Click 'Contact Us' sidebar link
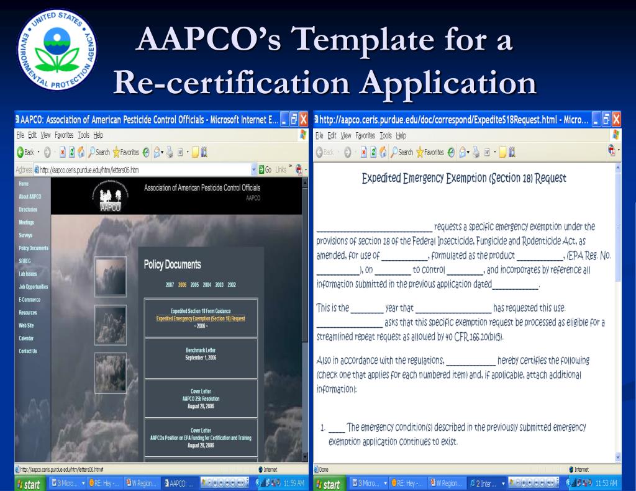Image resolution: width=636 pixels, height=491 pixels. 27,351
